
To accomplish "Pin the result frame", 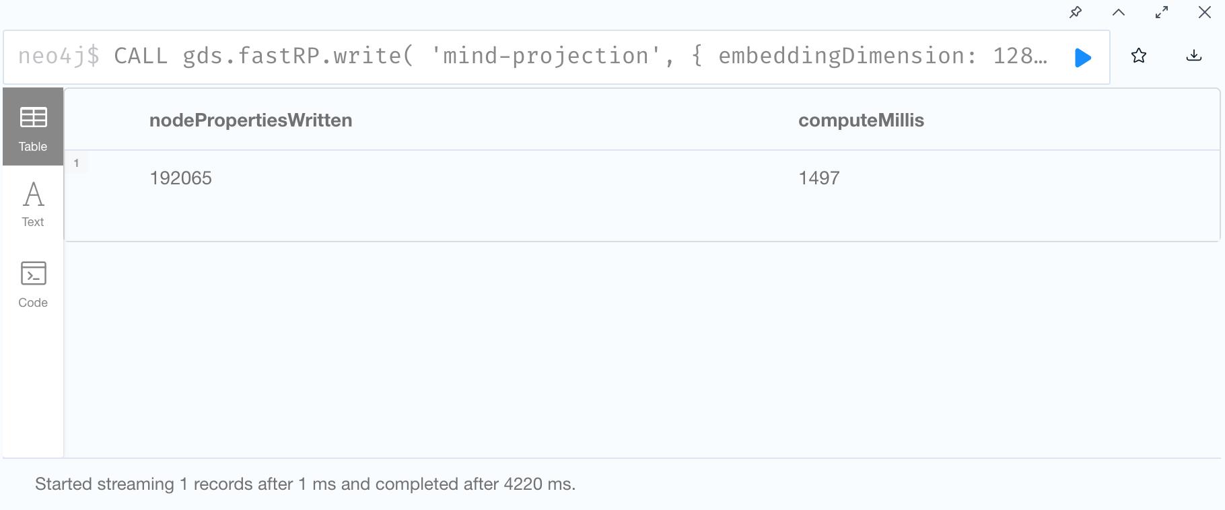I will click(x=1076, y=13).
